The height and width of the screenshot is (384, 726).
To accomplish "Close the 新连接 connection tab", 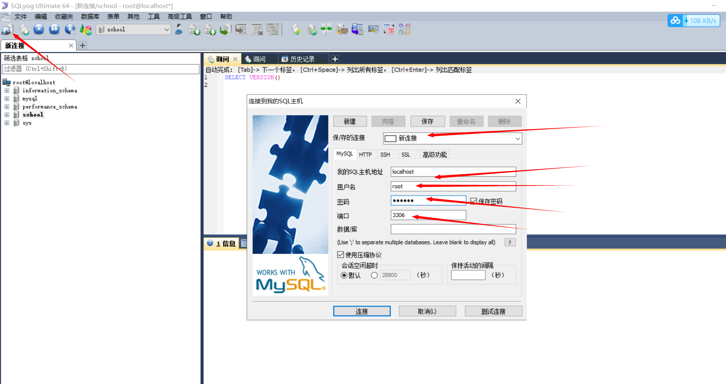I will pyautogui.click(x=71, y=46).
